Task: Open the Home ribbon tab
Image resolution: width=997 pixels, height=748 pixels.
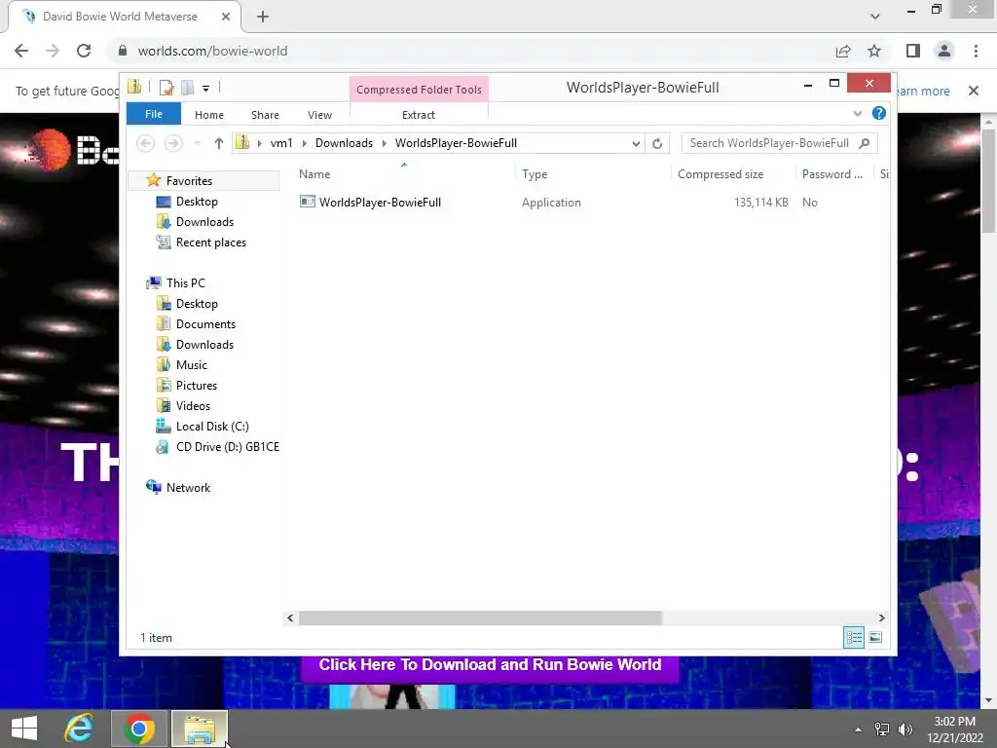Action: click(209, 115)
